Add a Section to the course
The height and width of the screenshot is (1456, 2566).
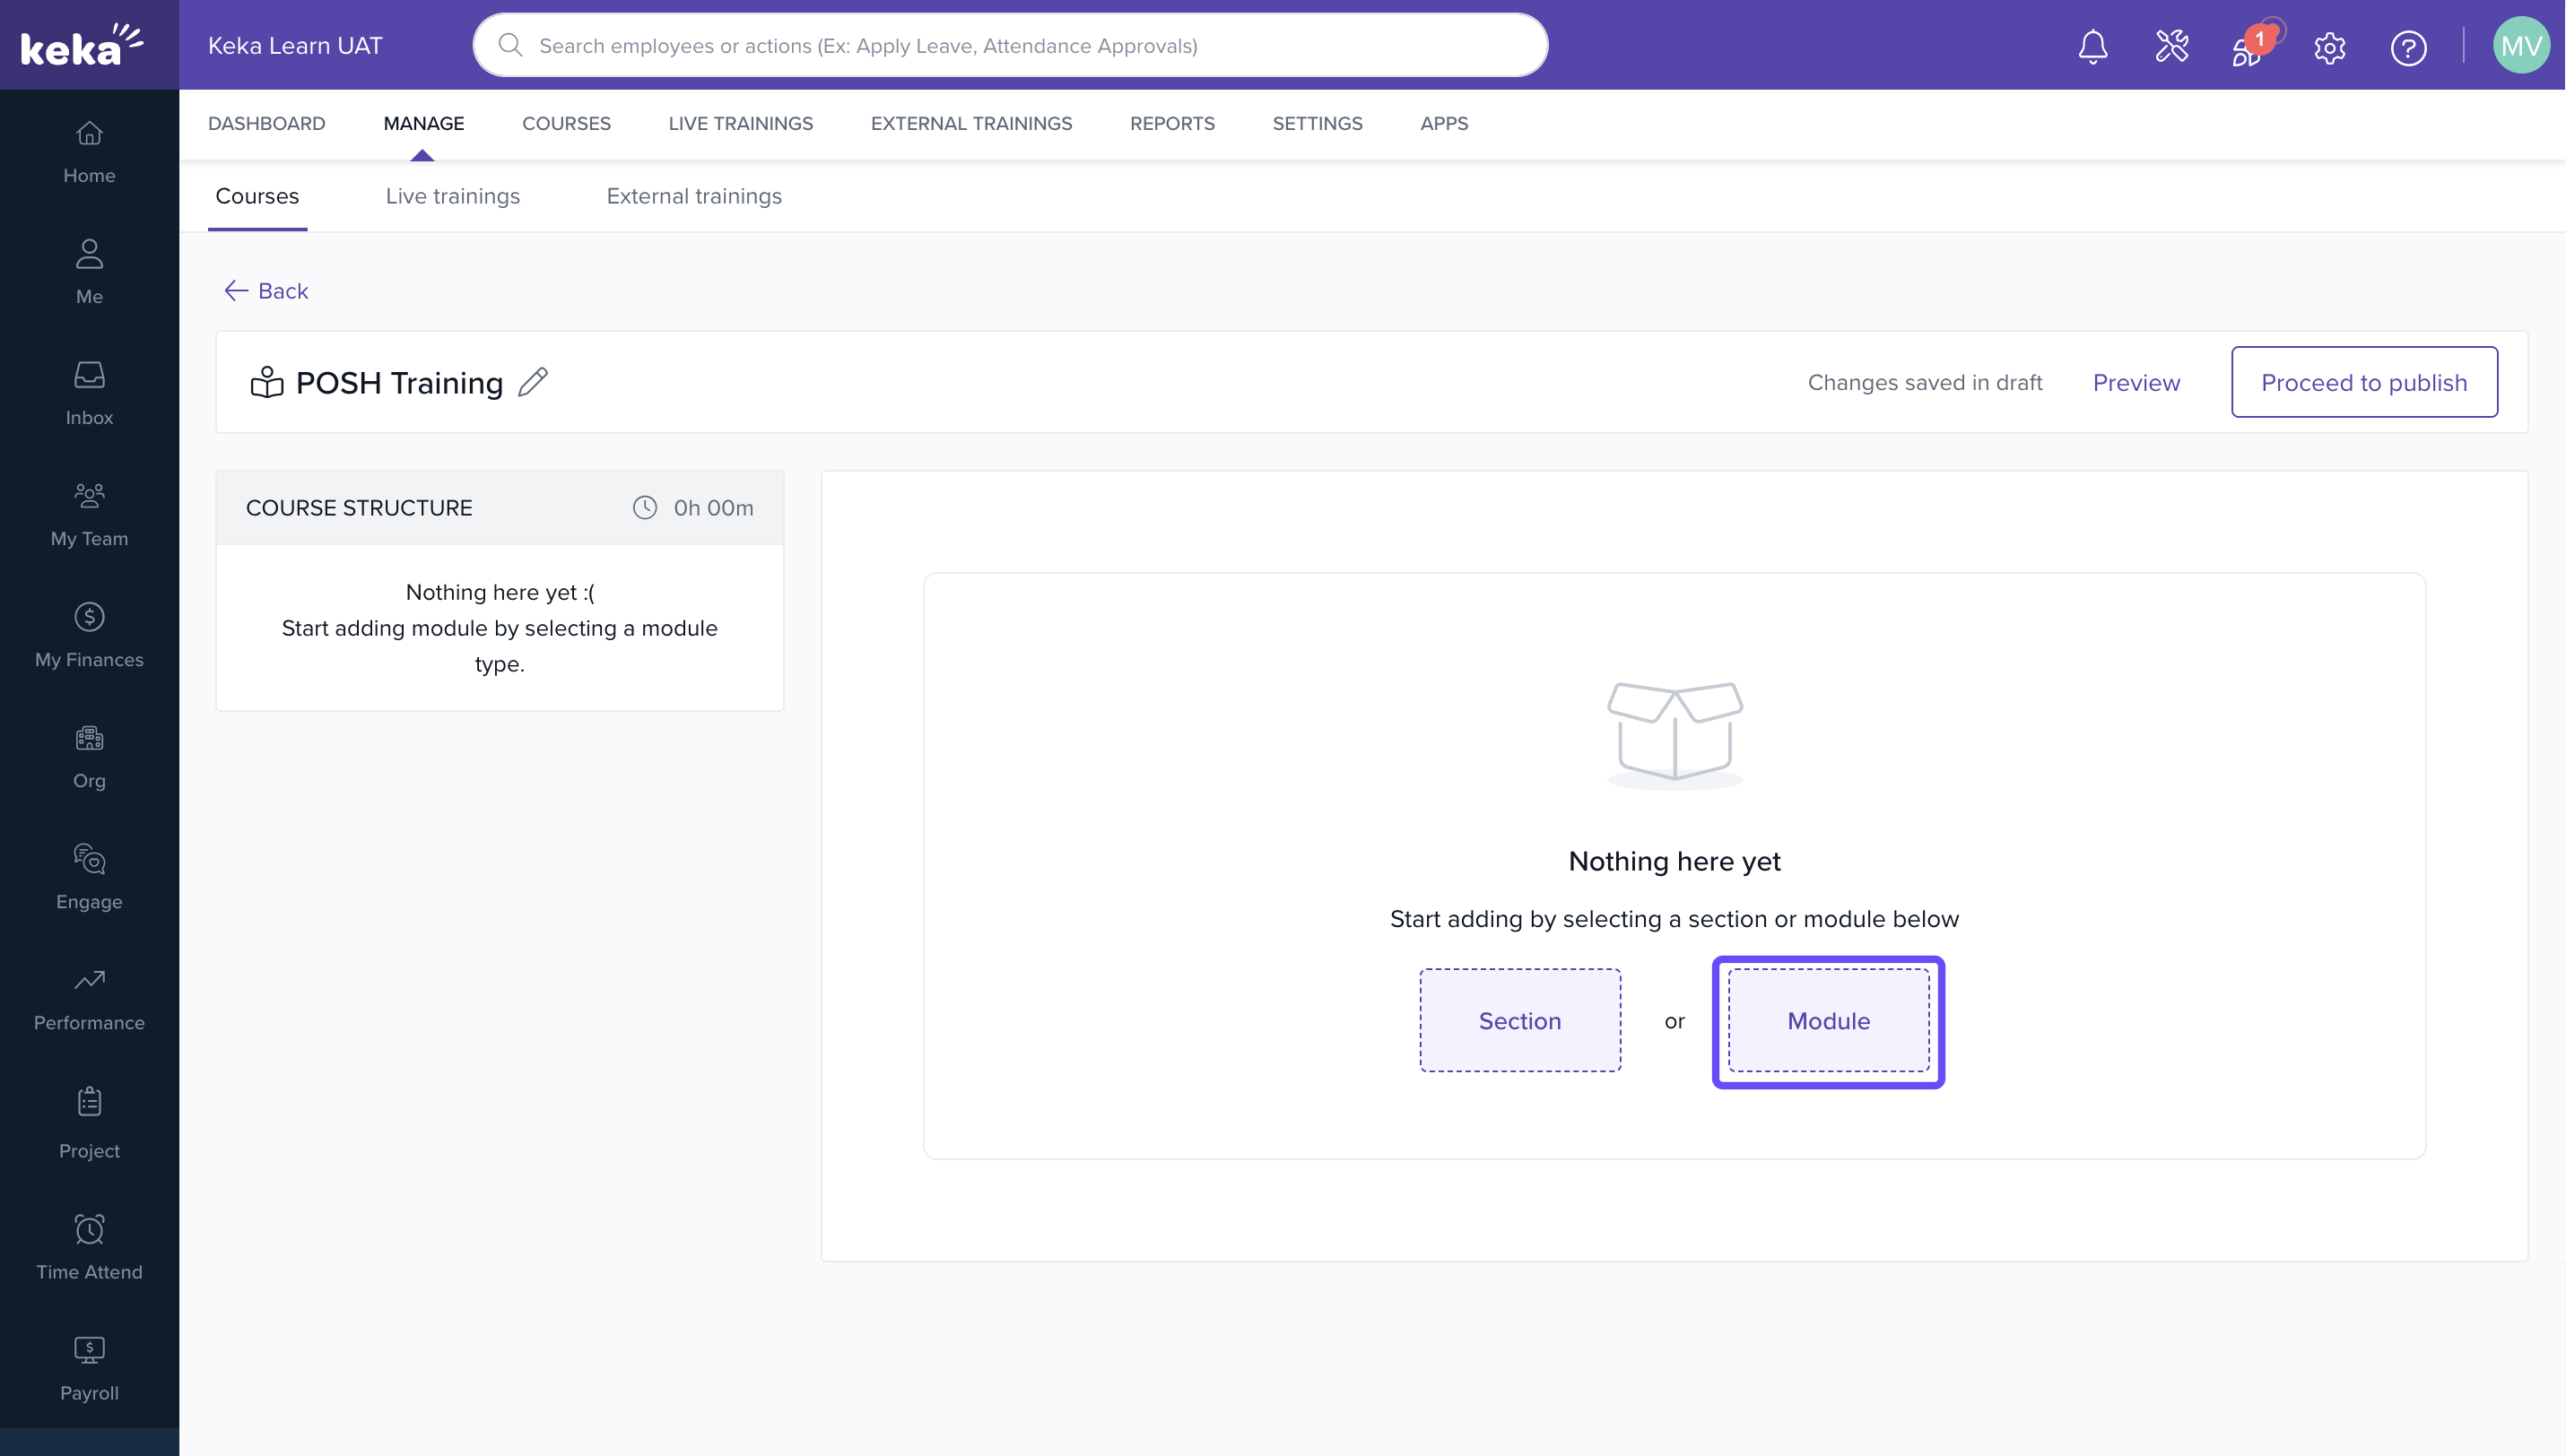point(1518,1020)
